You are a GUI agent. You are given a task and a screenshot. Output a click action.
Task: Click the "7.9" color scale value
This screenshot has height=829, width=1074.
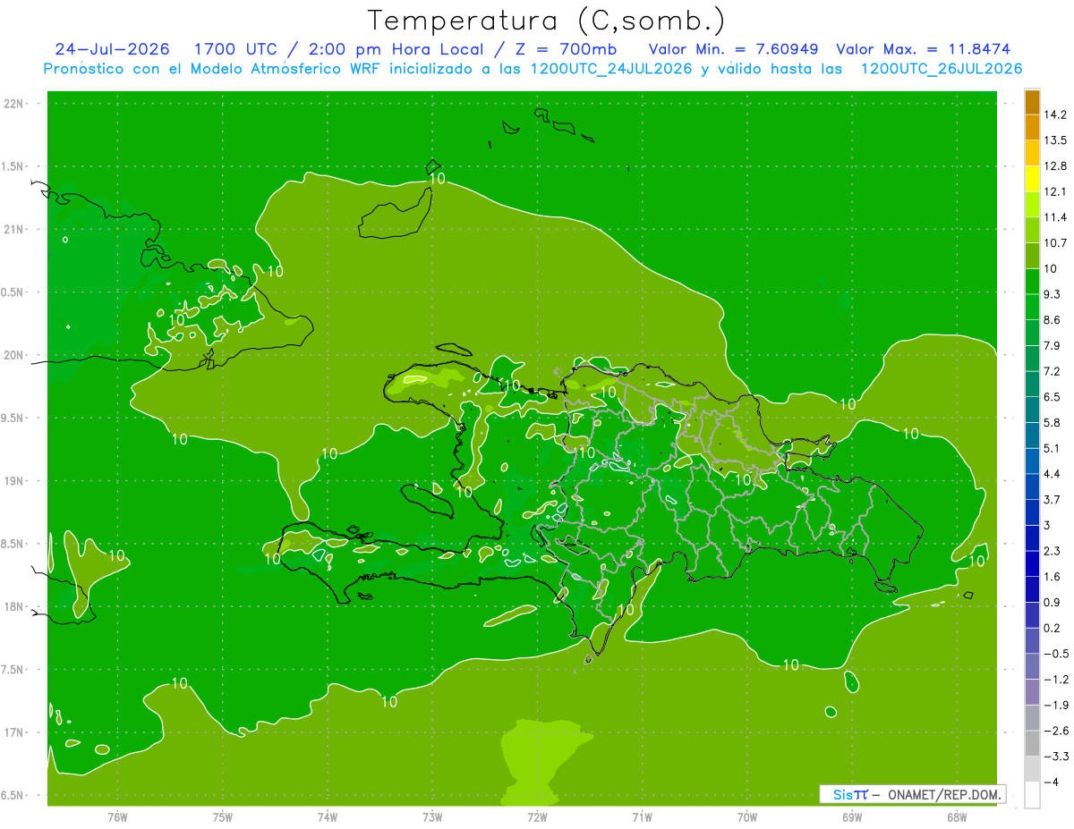point(1052,345)
